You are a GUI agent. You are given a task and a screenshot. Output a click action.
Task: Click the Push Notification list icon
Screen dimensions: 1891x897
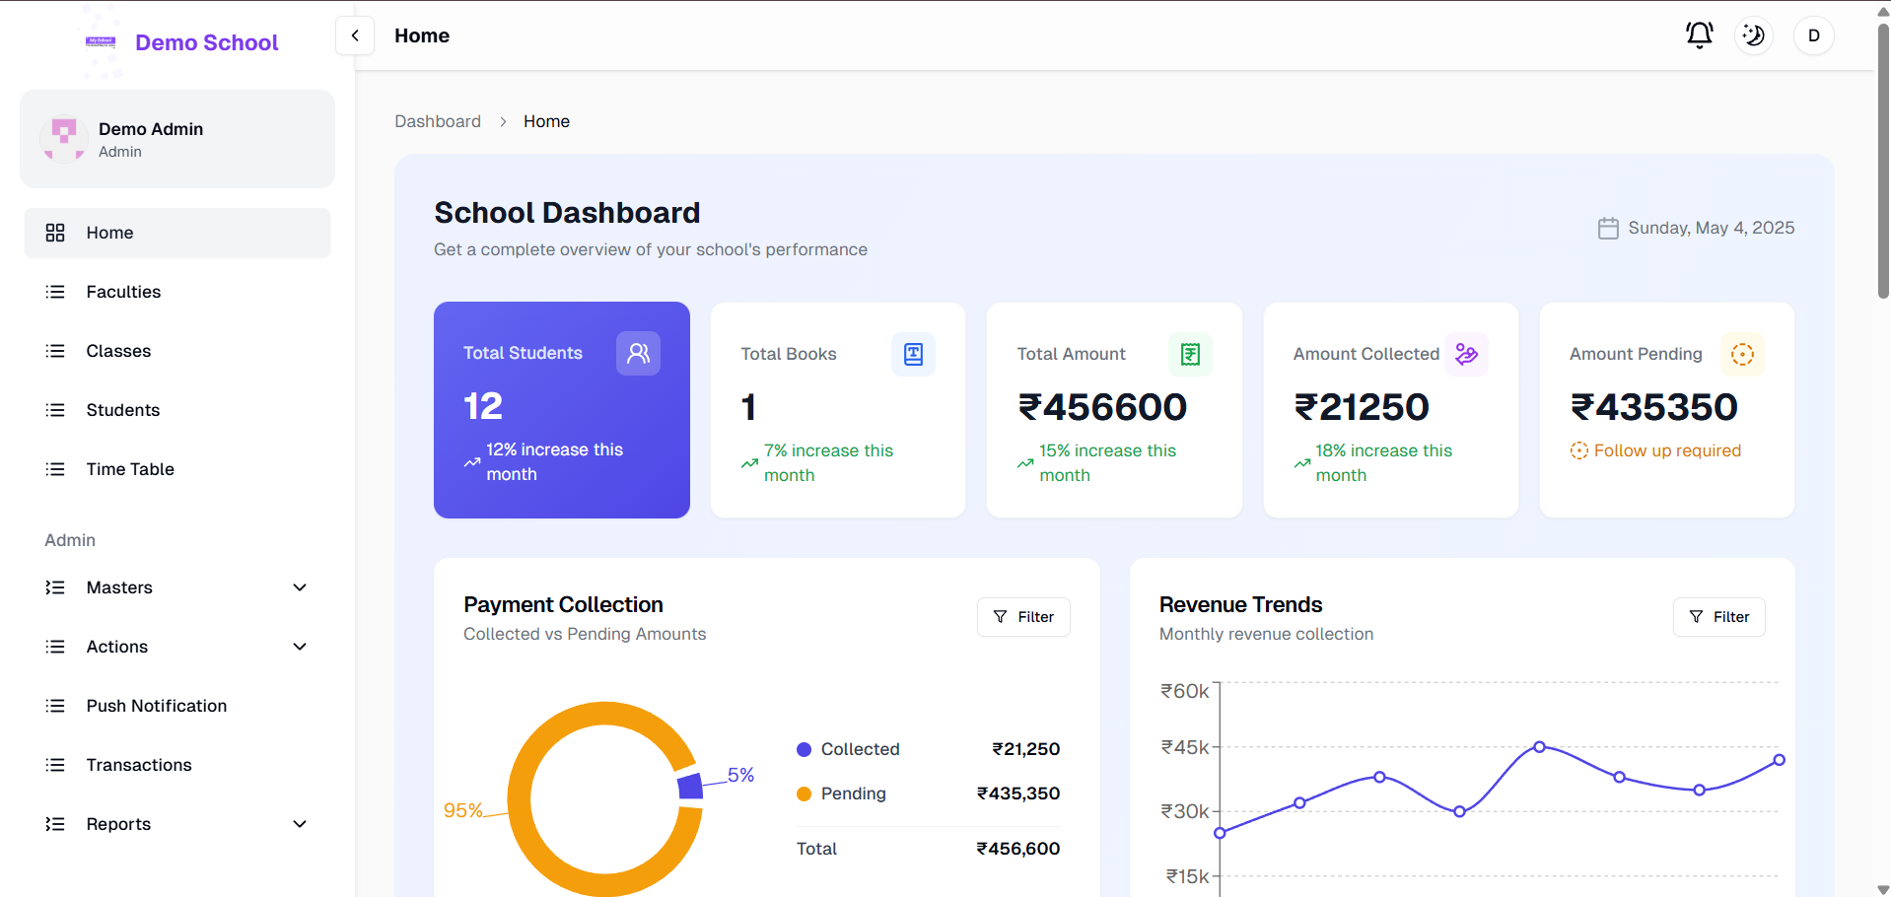click(x=55, y=706)
